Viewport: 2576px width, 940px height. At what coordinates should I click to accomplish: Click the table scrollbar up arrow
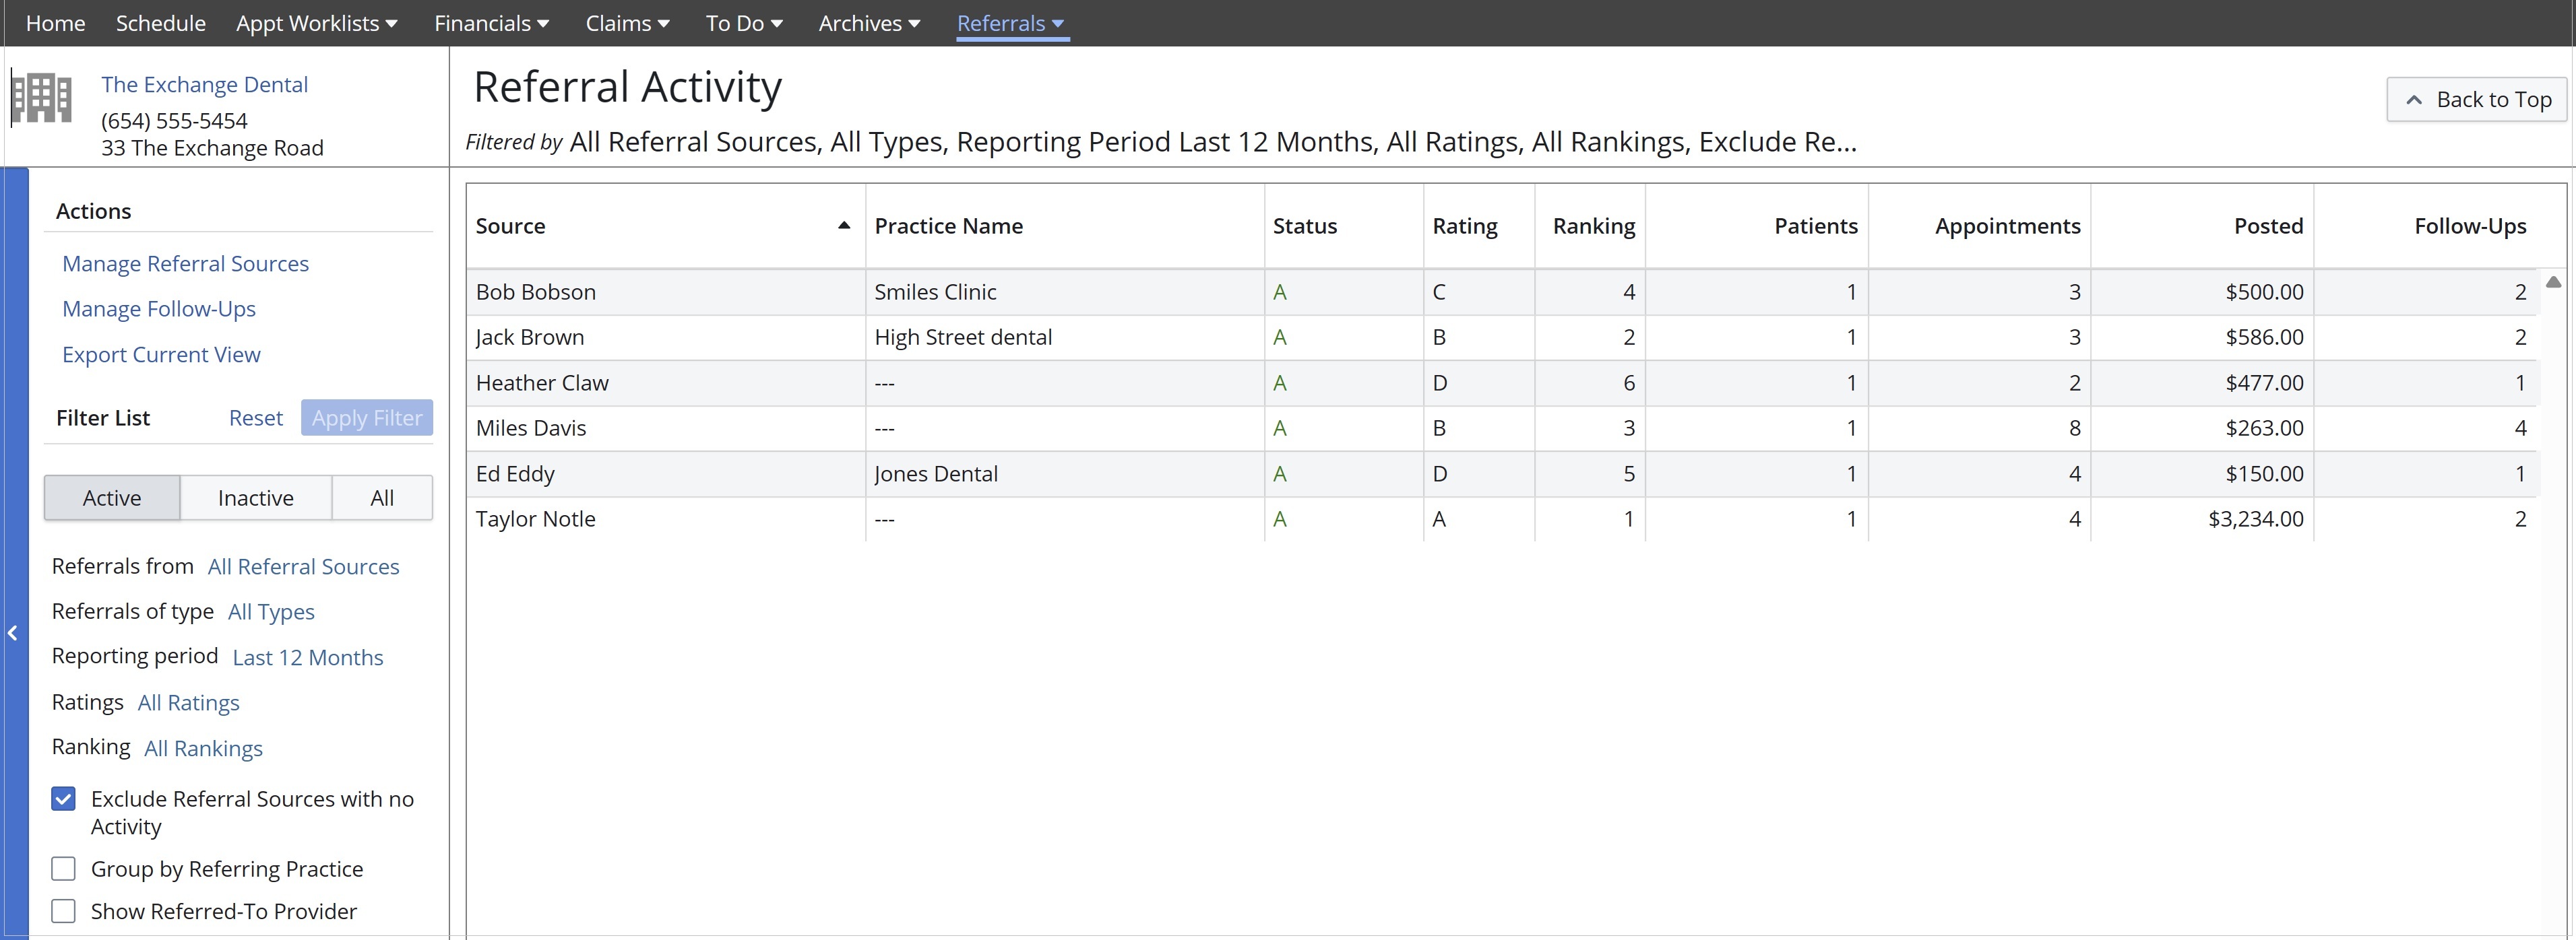click(x=2553, y=283)
